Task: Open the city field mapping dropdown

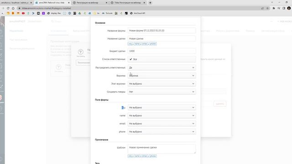Action: [x=162, y=108]
